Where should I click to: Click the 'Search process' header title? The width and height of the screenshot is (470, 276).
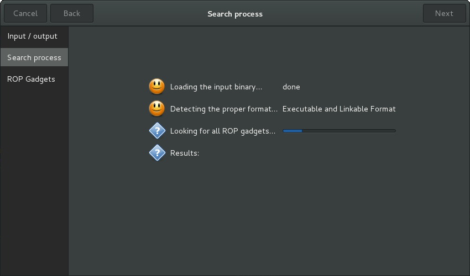pyautogui.click(x=235, y=14)
